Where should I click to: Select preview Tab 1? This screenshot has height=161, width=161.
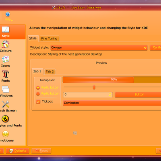tap(37, 71)
